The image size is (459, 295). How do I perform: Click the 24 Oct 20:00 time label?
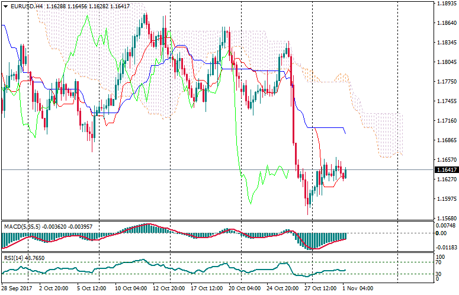(x=283, y=288)
